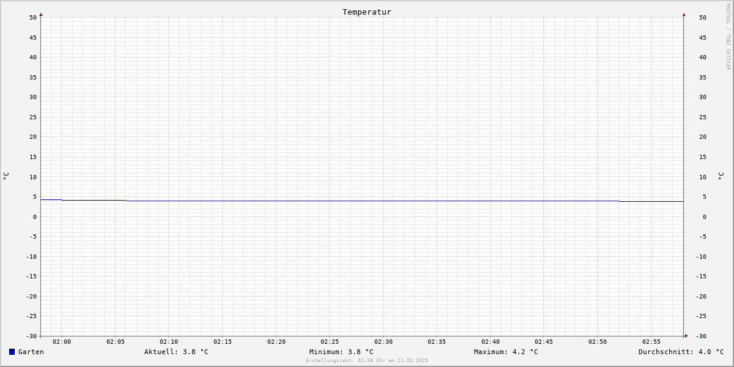Click the Temperatur chart title
734x367 pixels.
(367, 12)
